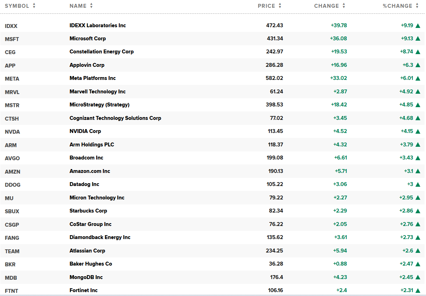Open the IDXX ticker symbol
This screenshot has width=426, height=296.
(11, 26)
